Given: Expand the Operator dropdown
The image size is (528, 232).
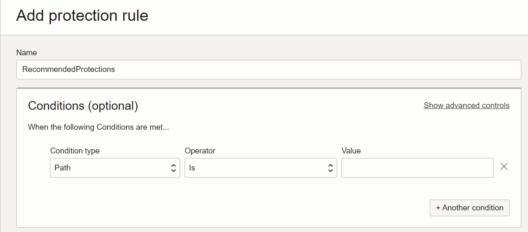Looking at the screenshot, I should point(260,168).
